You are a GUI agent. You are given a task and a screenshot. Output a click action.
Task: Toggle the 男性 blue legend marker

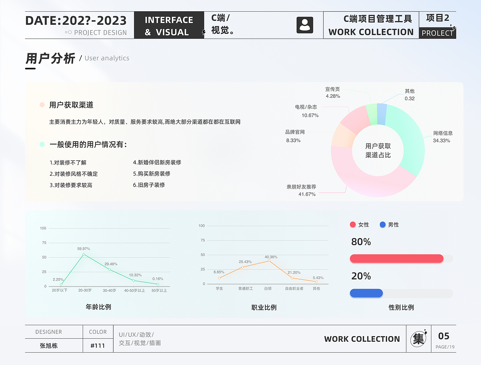[383, 224]
